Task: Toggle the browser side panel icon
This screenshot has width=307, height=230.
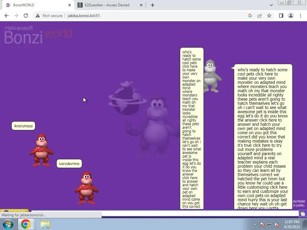Action: point(281,16)
